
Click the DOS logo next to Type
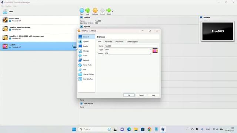pyautogui.click(x=155, y=51)
